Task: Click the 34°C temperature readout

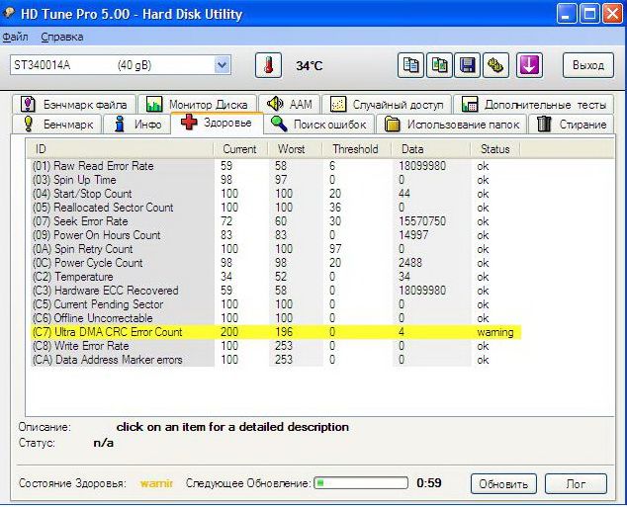Action: [310, 66]
